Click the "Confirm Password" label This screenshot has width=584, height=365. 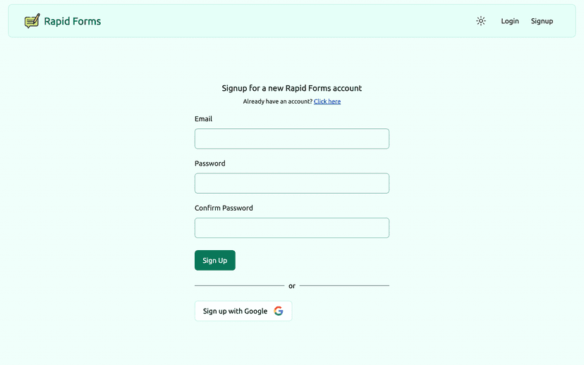click(224, 208)
